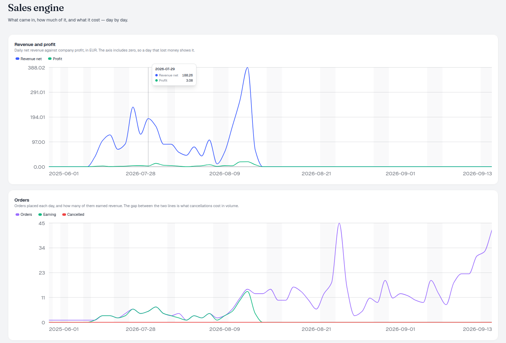506x343 pixels.
Task: Click the 2026-09-01 label under the Orders chart
Action: (400, 329)
